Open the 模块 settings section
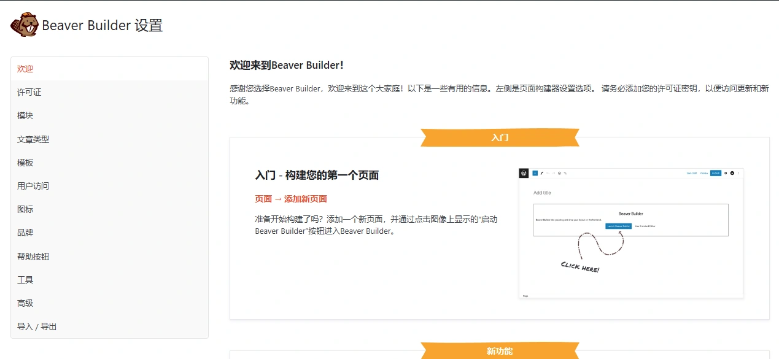The image size is (779, 359). coord(25,115)
